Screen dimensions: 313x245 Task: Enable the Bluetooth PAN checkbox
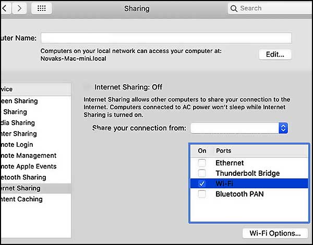point(201,194)
